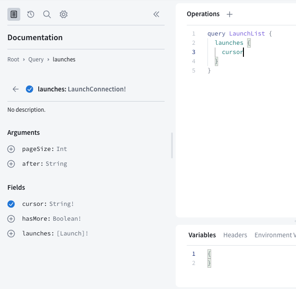Viewport: 296px width, 289px height.
Task: Add the hasMore field to query
Action: tap(11, 219)
